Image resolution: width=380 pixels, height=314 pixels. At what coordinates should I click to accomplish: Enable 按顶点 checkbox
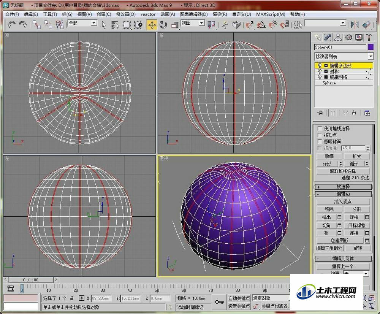click(x=320, y=135)
